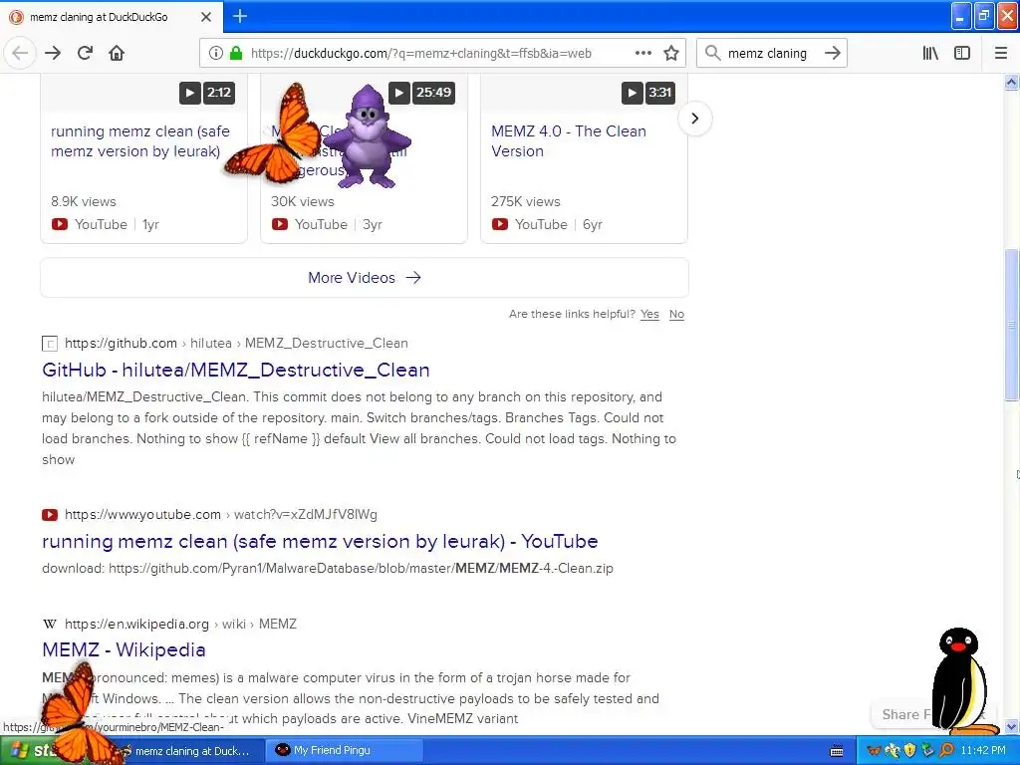Click the YouTube favicon beside youtube.com result
Image resolution: width=1020 pixels, height=765 pixels.
click(x=50, y=515)
